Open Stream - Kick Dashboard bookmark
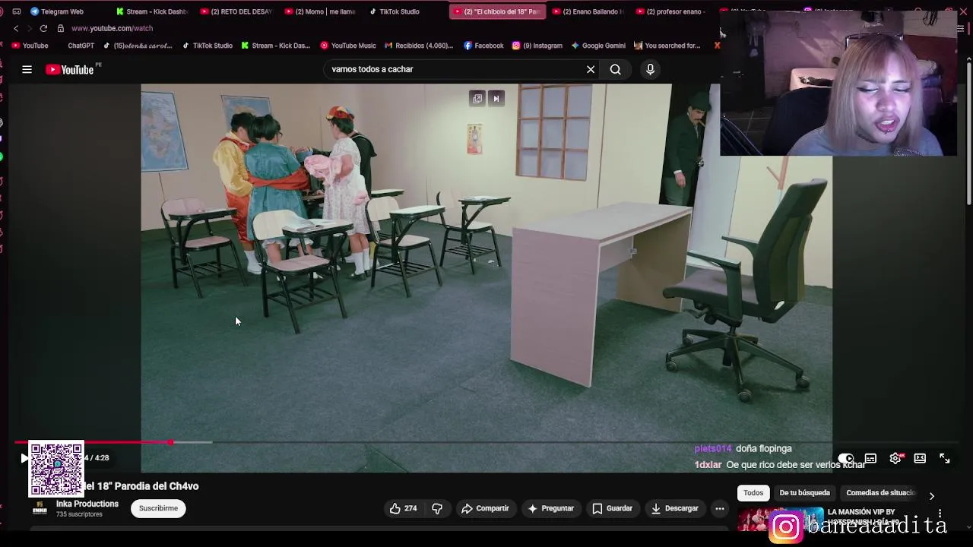 (x=276, y=46)
